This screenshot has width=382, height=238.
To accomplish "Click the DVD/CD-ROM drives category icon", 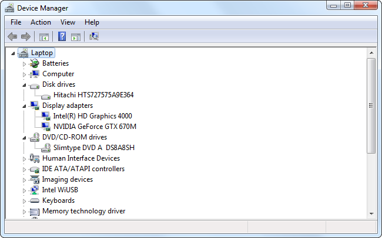I will coord(34,137).
